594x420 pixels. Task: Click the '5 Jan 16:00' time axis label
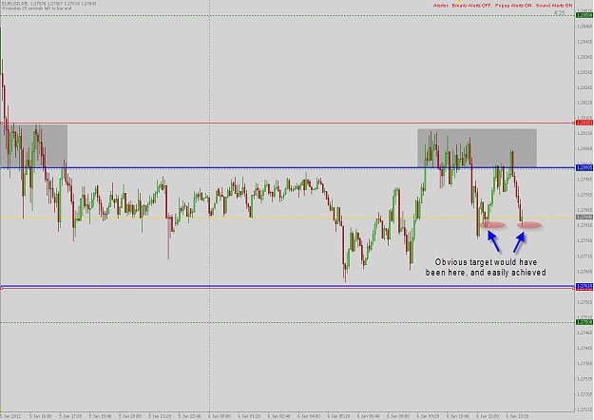click(x=41, y=416)
